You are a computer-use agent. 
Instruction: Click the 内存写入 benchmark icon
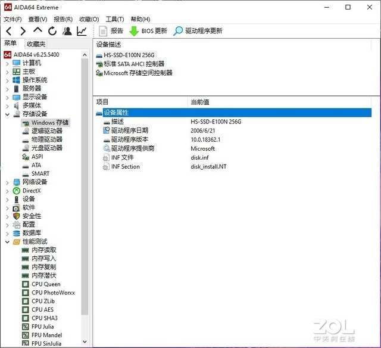point(25,259)
